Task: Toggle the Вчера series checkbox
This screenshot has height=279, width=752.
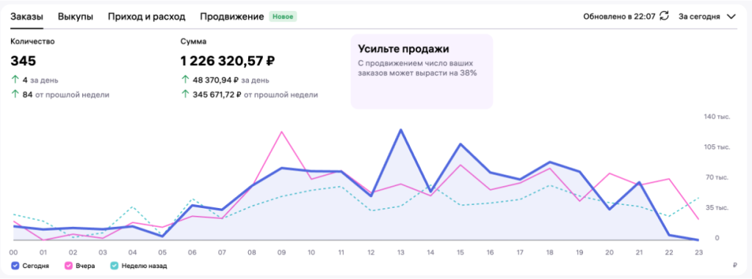Action: click(68, 266)
